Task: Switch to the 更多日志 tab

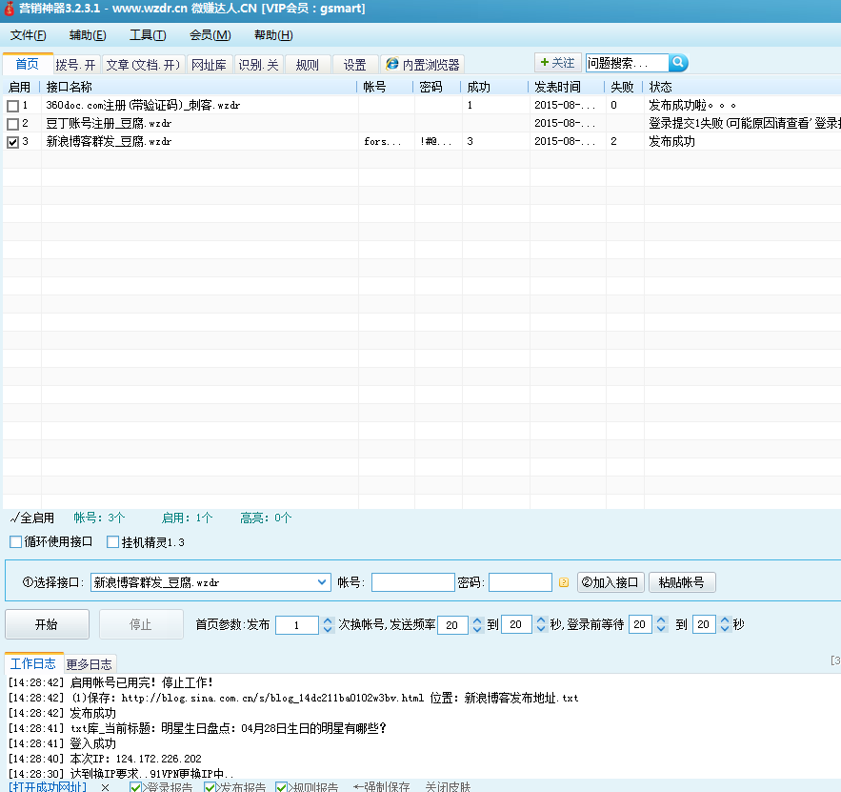Action: pyautogui.click(x=88, y=664)
